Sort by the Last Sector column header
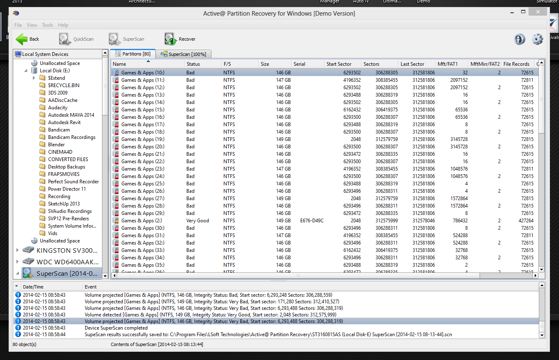This screenshot has height=360, width=559. [417, 64]
